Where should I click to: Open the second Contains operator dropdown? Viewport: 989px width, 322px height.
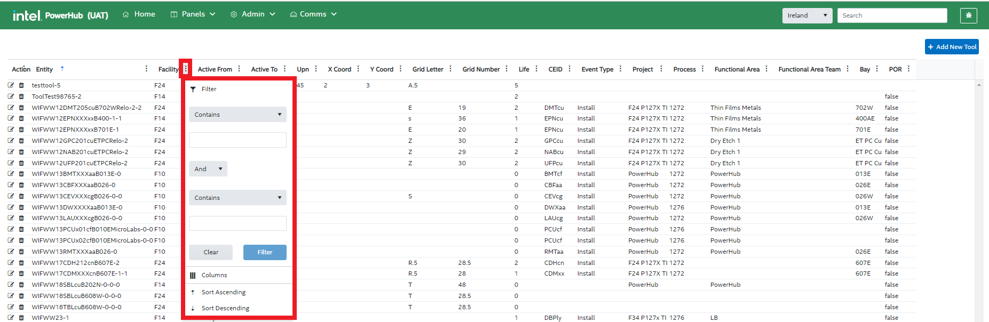238,198
